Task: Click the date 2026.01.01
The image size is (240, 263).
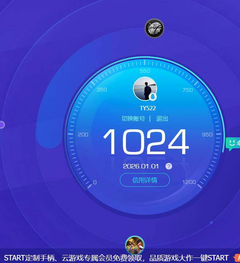Action: pyautogui.click(x=141, y=166)
